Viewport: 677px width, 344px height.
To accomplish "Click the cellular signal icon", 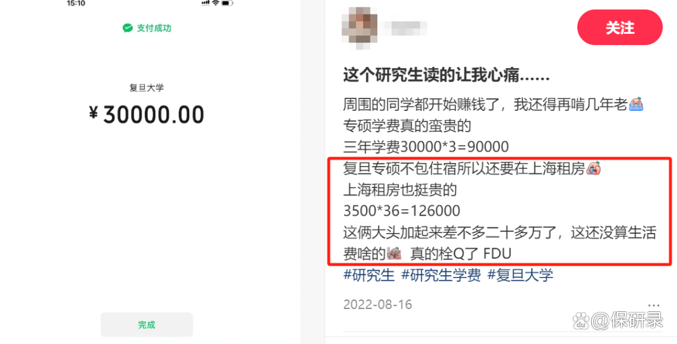I will pyautogui.click(x=206, y=3).
